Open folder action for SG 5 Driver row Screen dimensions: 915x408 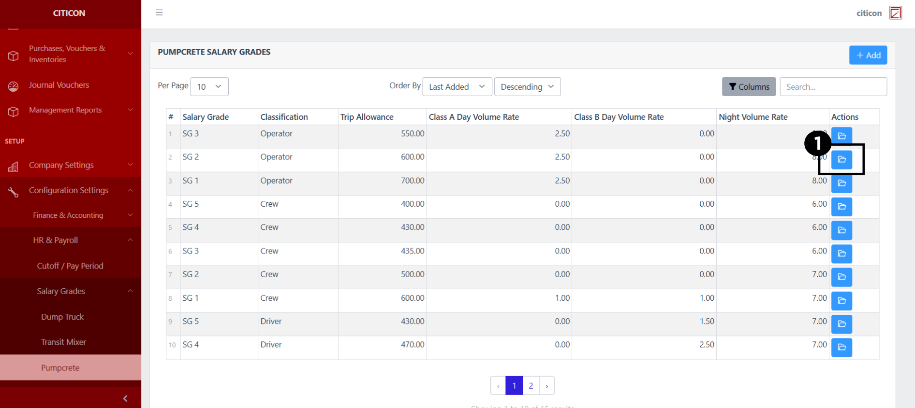click(841, 324)
